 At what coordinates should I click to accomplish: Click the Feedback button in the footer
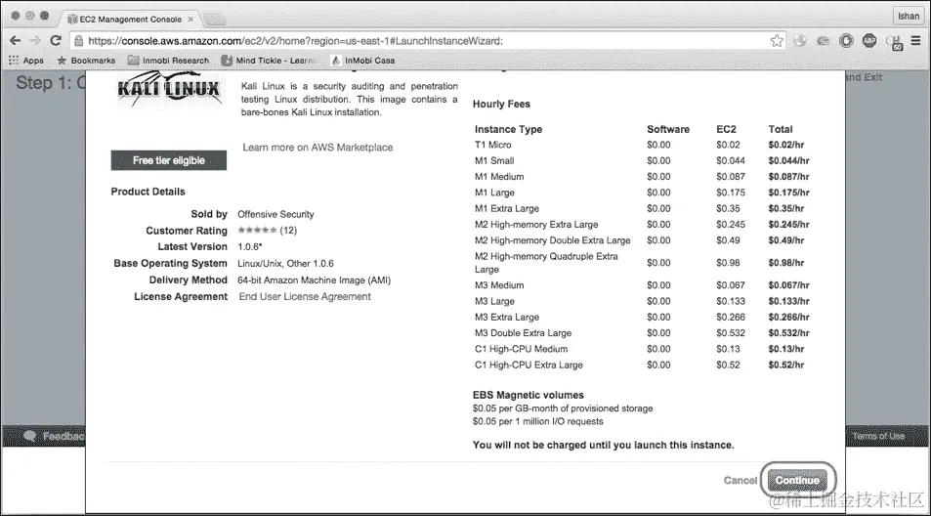pyautogui.click(x=55, y=437)
